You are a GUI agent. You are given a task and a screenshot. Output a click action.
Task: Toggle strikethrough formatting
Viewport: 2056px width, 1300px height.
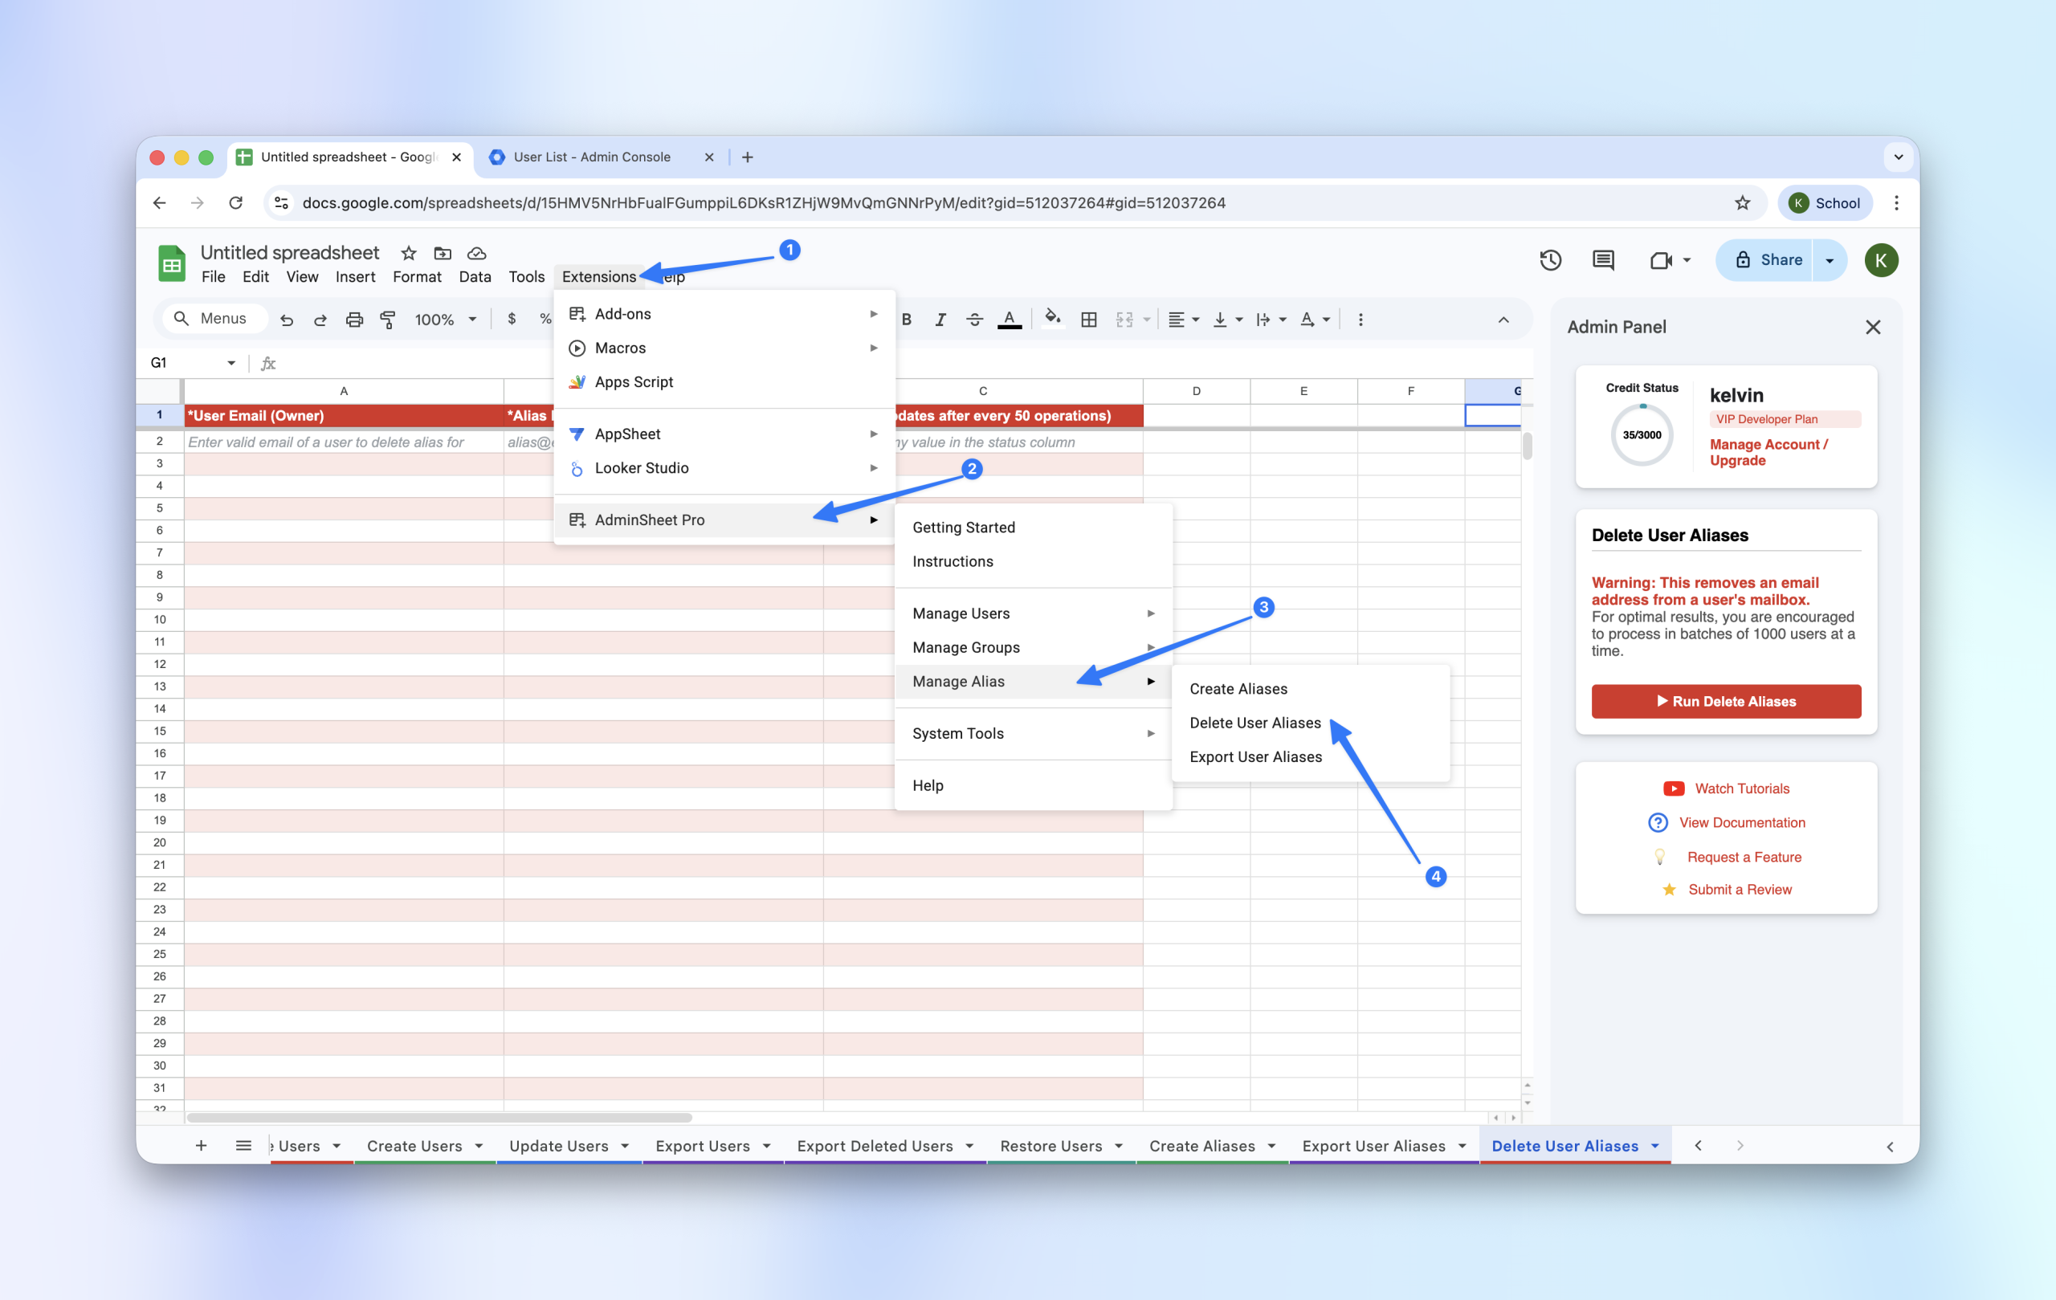(x=974, y=320)
